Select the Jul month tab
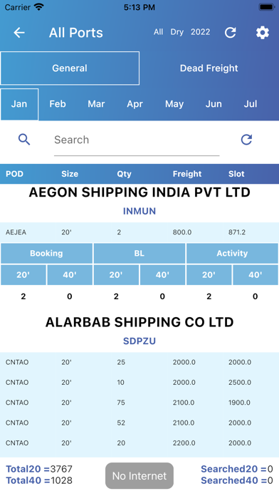The width and height of the screenshot is (279, 496). pyautogui.click(x=251, y=104)
